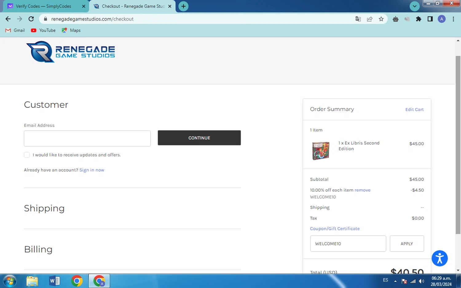Apply the coupon with APPLY button
461x288 pixels.
(407, 243)
